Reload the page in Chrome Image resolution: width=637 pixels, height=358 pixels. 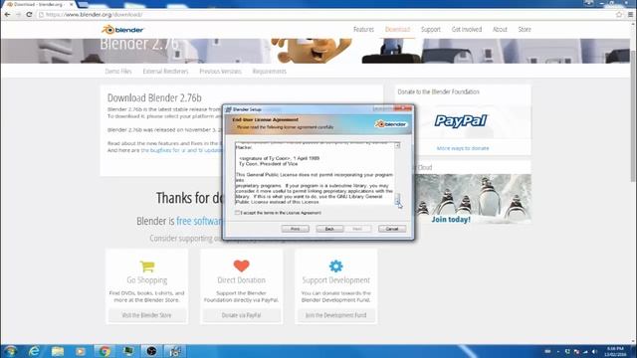tap(29, 14)
